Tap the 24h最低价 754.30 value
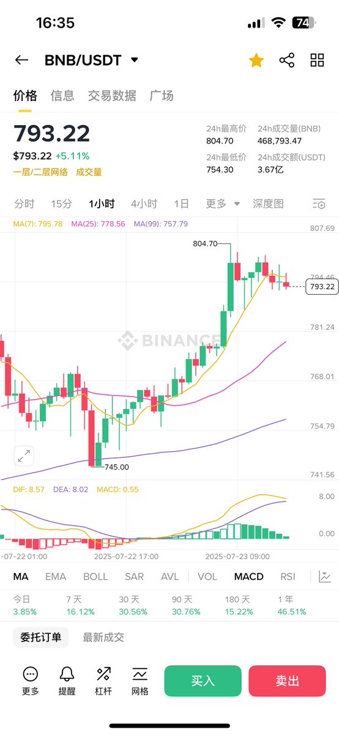 [x=220, y=169]
